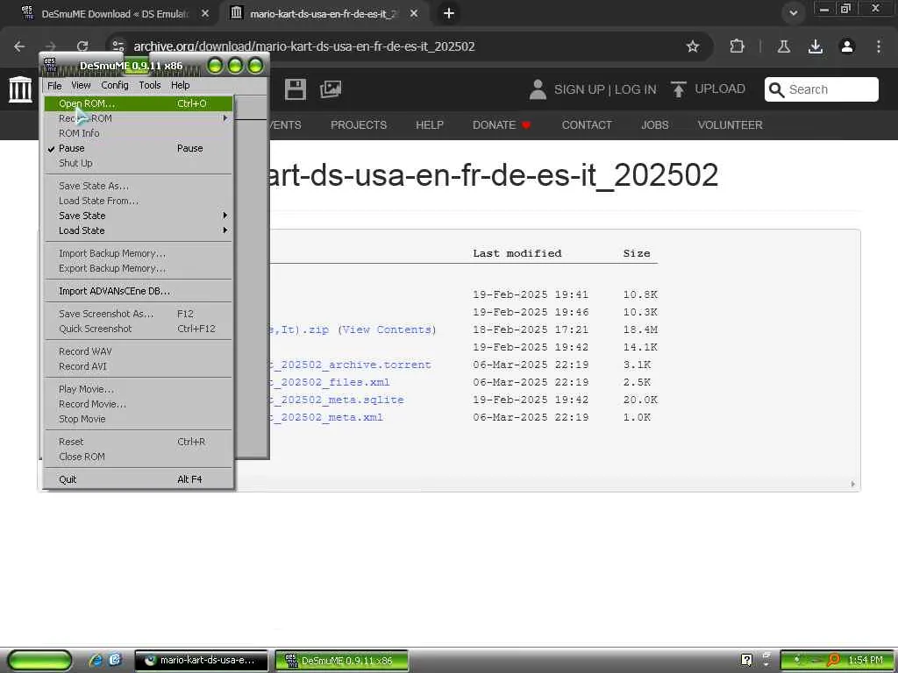This screenshot has height=673, width=898.
Task: Choose Quick Screenshot menu entry
Action: [x=139, y=329]
